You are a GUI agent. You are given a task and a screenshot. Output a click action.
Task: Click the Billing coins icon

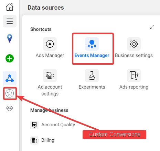pyautogui.click(x=34, y=140)
